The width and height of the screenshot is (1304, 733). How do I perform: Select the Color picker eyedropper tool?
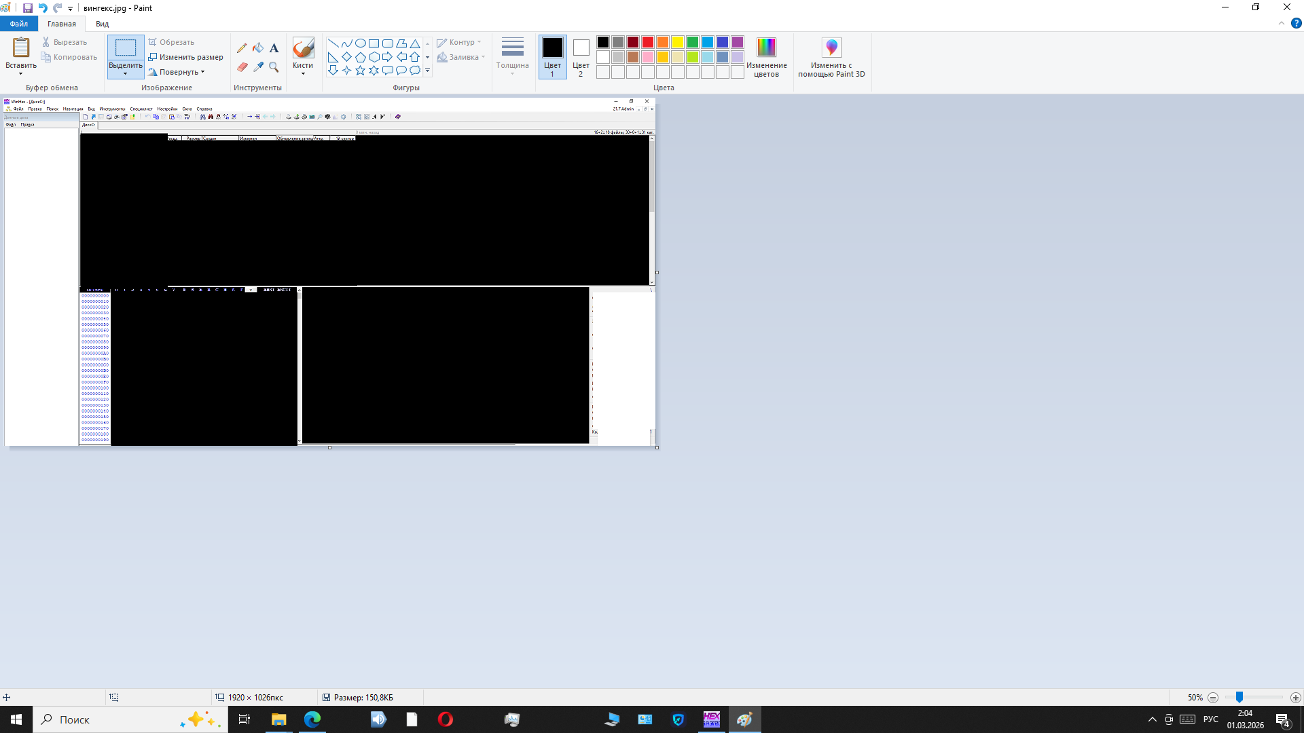(x=258, y=67)
